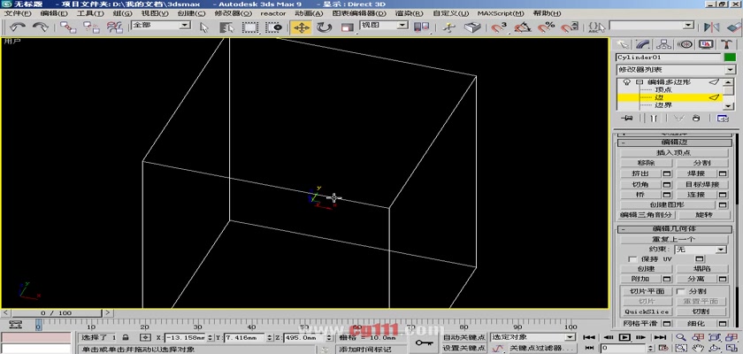Screen dimensions: 743x354
Task: Open the Motion command panel tab
Action: point(685,44)
